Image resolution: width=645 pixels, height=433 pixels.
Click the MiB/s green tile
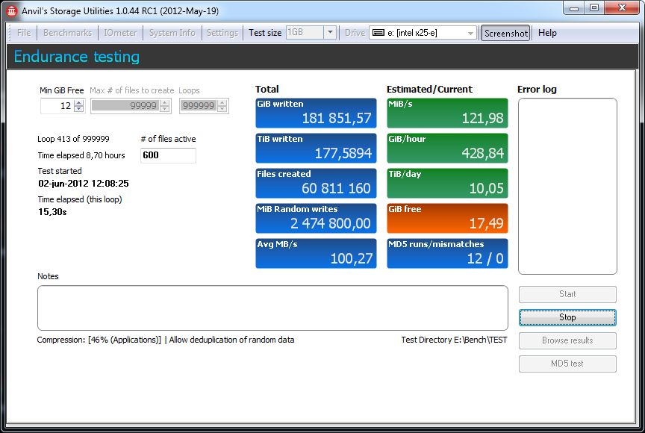[447, 113]
